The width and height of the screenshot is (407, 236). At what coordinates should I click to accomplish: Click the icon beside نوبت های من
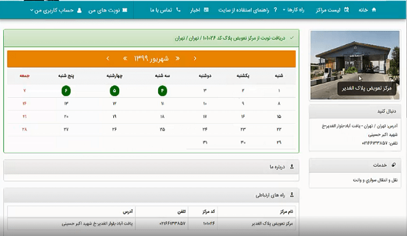[x=125, y=10]
